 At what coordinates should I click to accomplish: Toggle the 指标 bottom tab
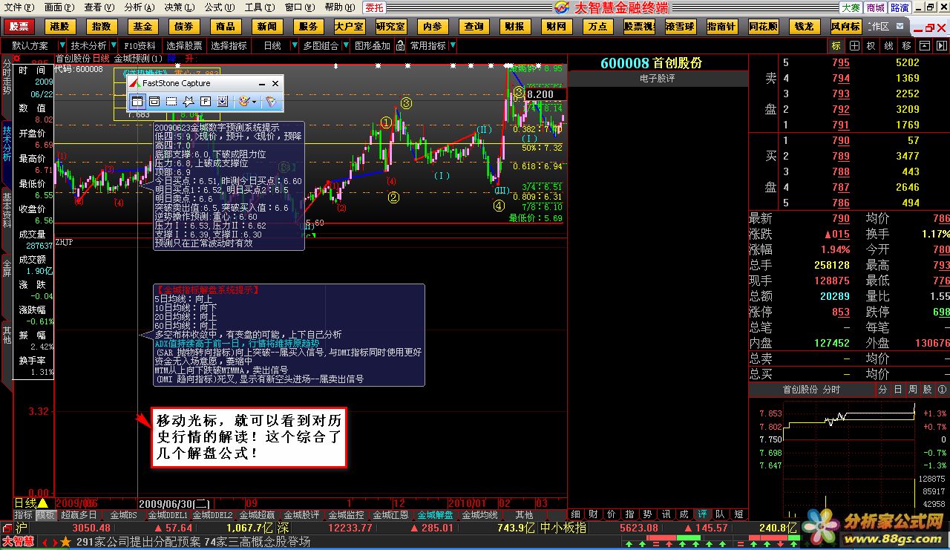coord(24,514)
